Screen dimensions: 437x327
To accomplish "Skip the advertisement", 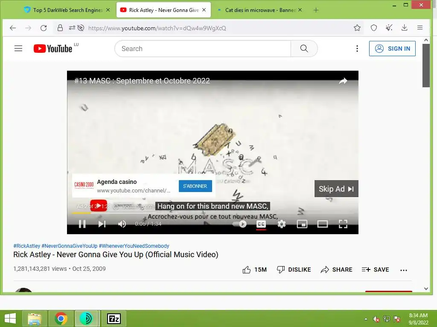I will [x=336, y=189].
